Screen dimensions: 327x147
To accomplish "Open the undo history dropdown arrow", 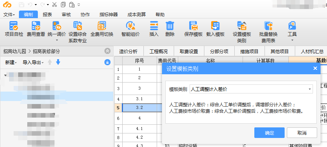I will [36, 5].
